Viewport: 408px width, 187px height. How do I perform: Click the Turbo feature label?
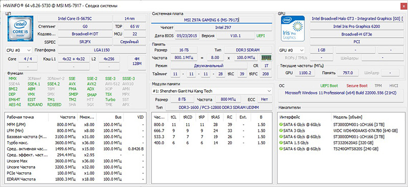coord(110,99)
